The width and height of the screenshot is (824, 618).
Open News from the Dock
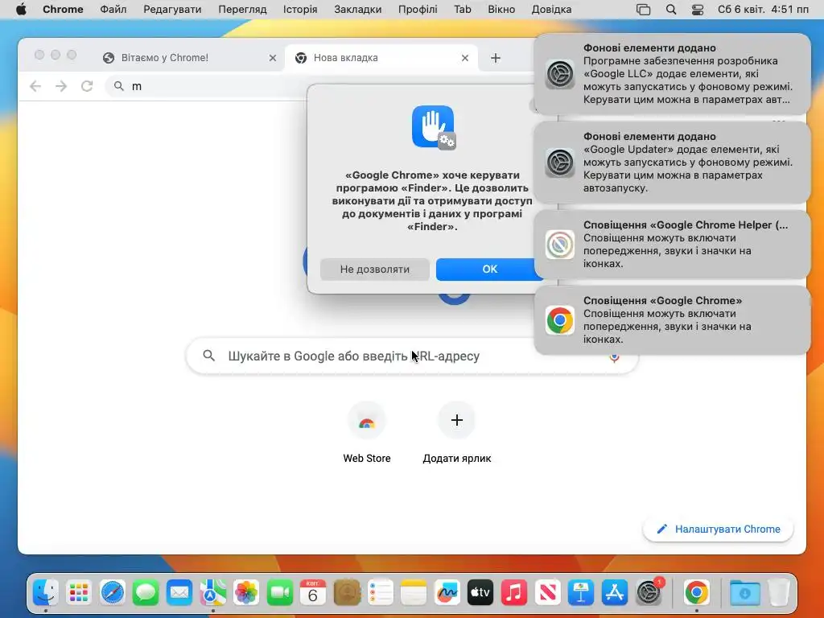547,593
